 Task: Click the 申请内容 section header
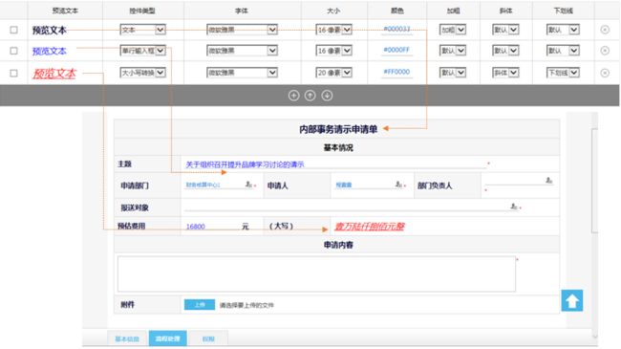pos(338,245)
